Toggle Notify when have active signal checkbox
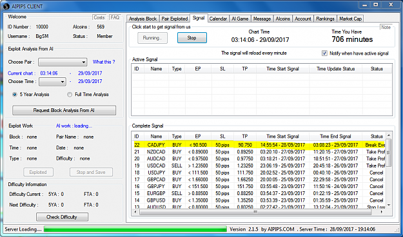 pyautogui.click(x=324, y=53)
